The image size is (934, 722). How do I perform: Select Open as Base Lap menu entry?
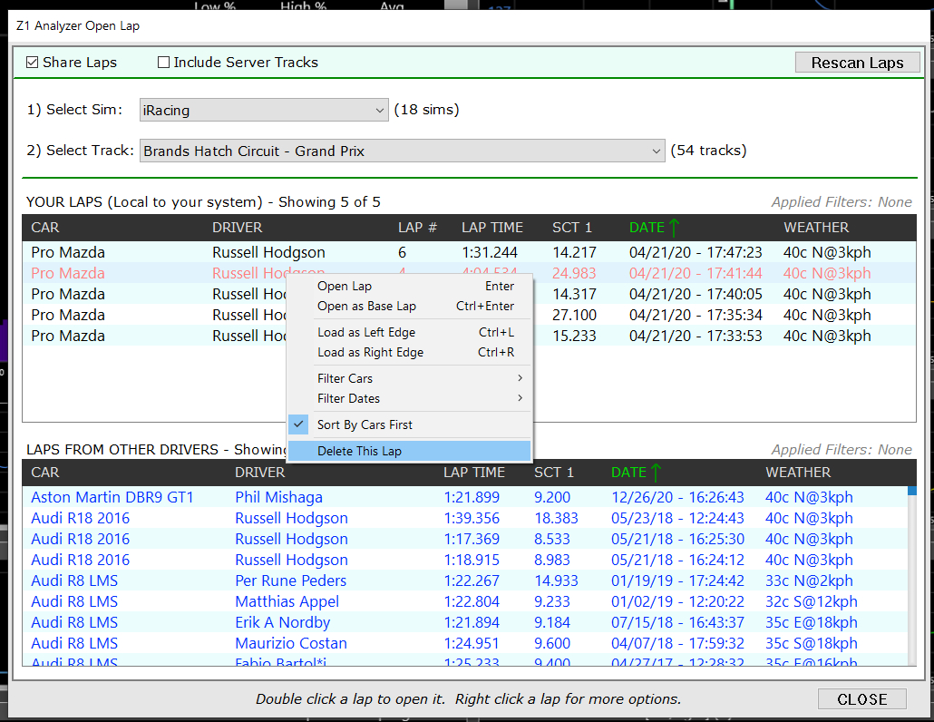[x=409, y=307]
